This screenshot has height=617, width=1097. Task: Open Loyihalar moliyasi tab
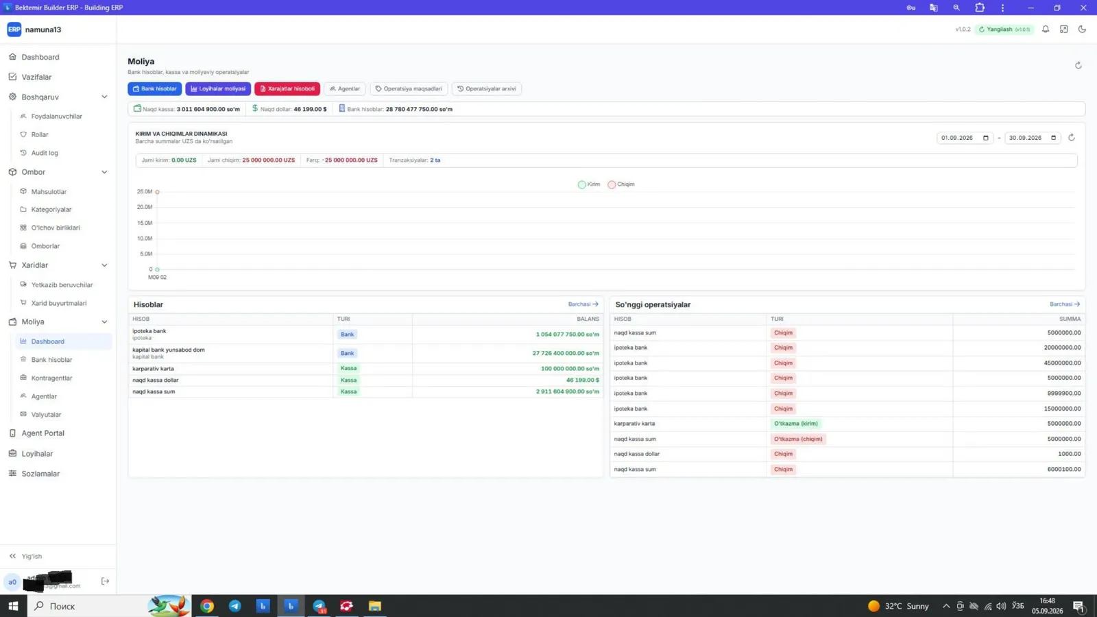pos(218,88)
